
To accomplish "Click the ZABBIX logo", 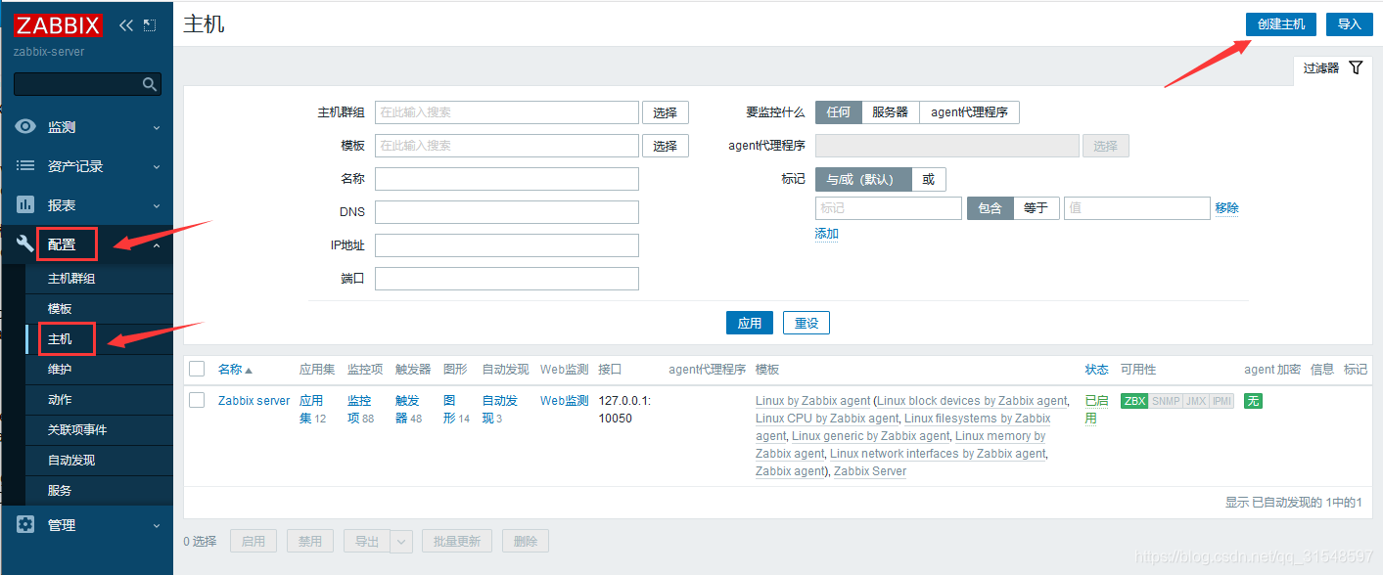I will pos(60,26).
